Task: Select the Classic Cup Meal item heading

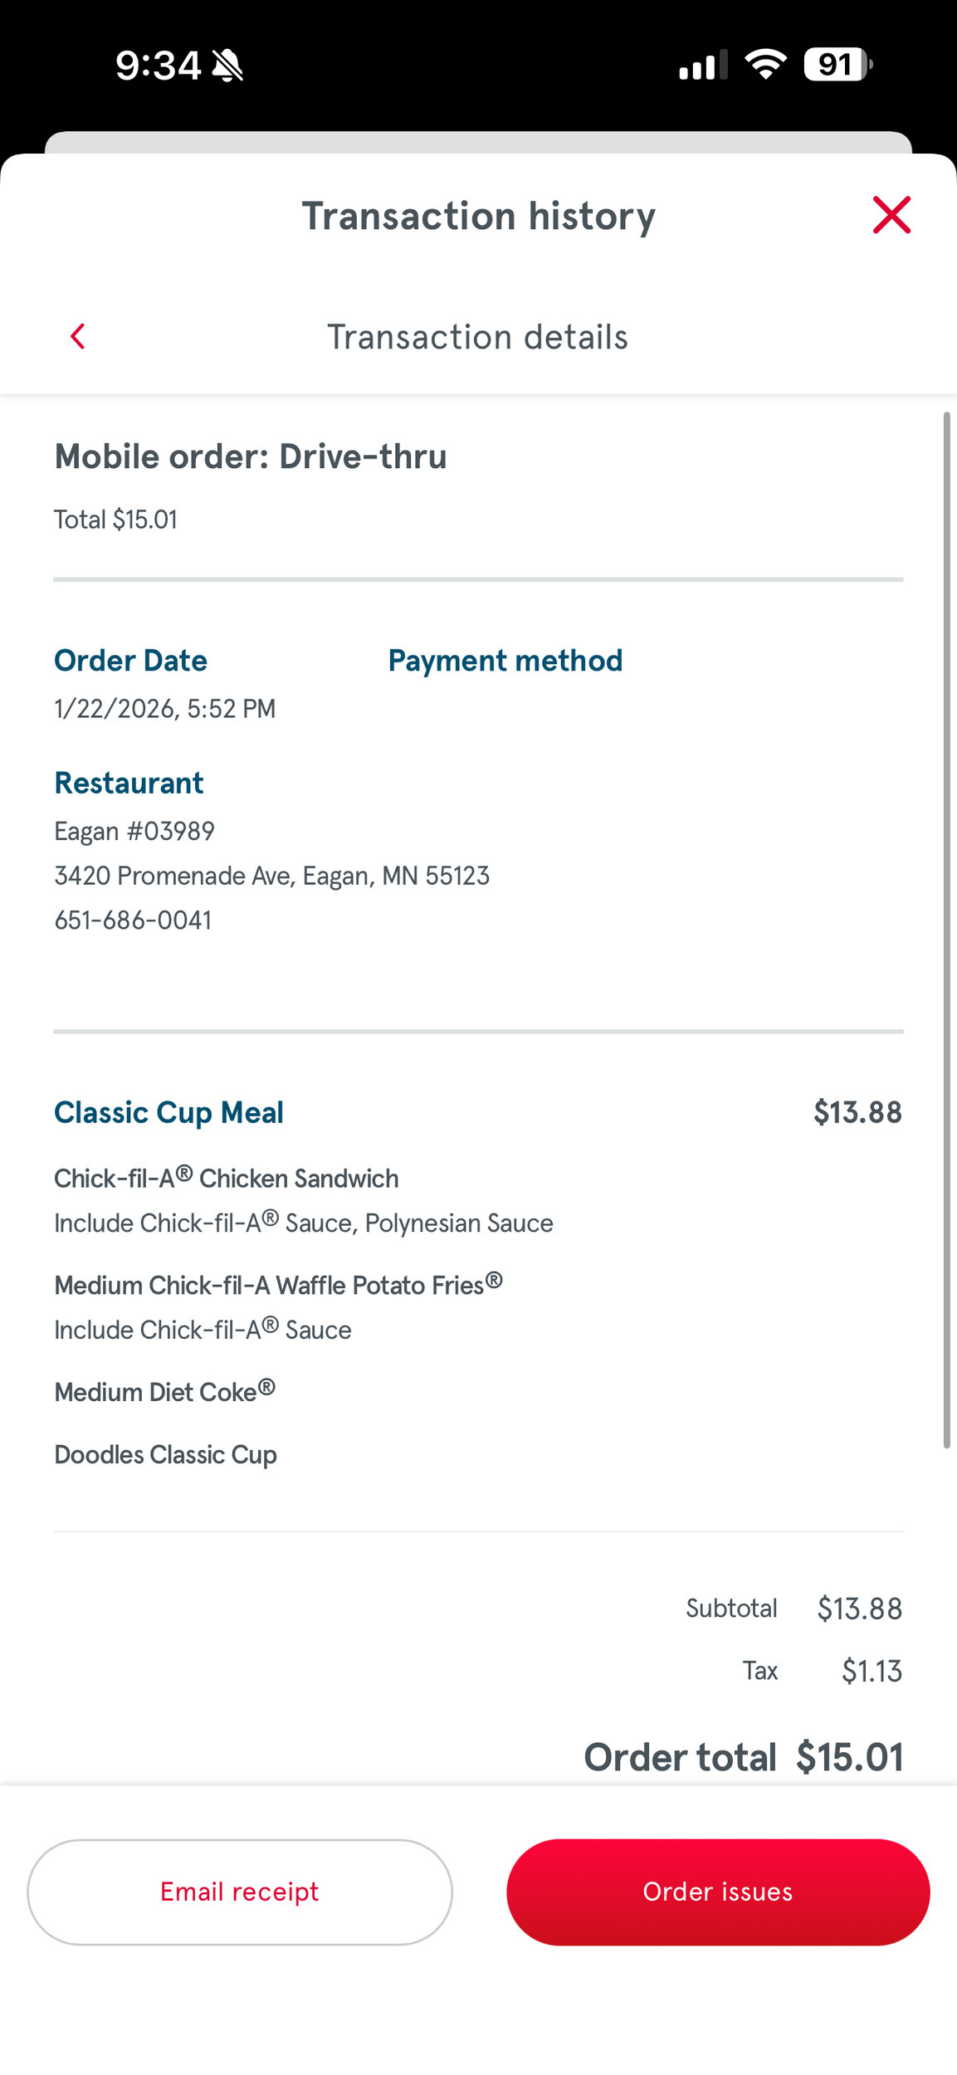Action: pyautogui.click(x=168, y=1112)
